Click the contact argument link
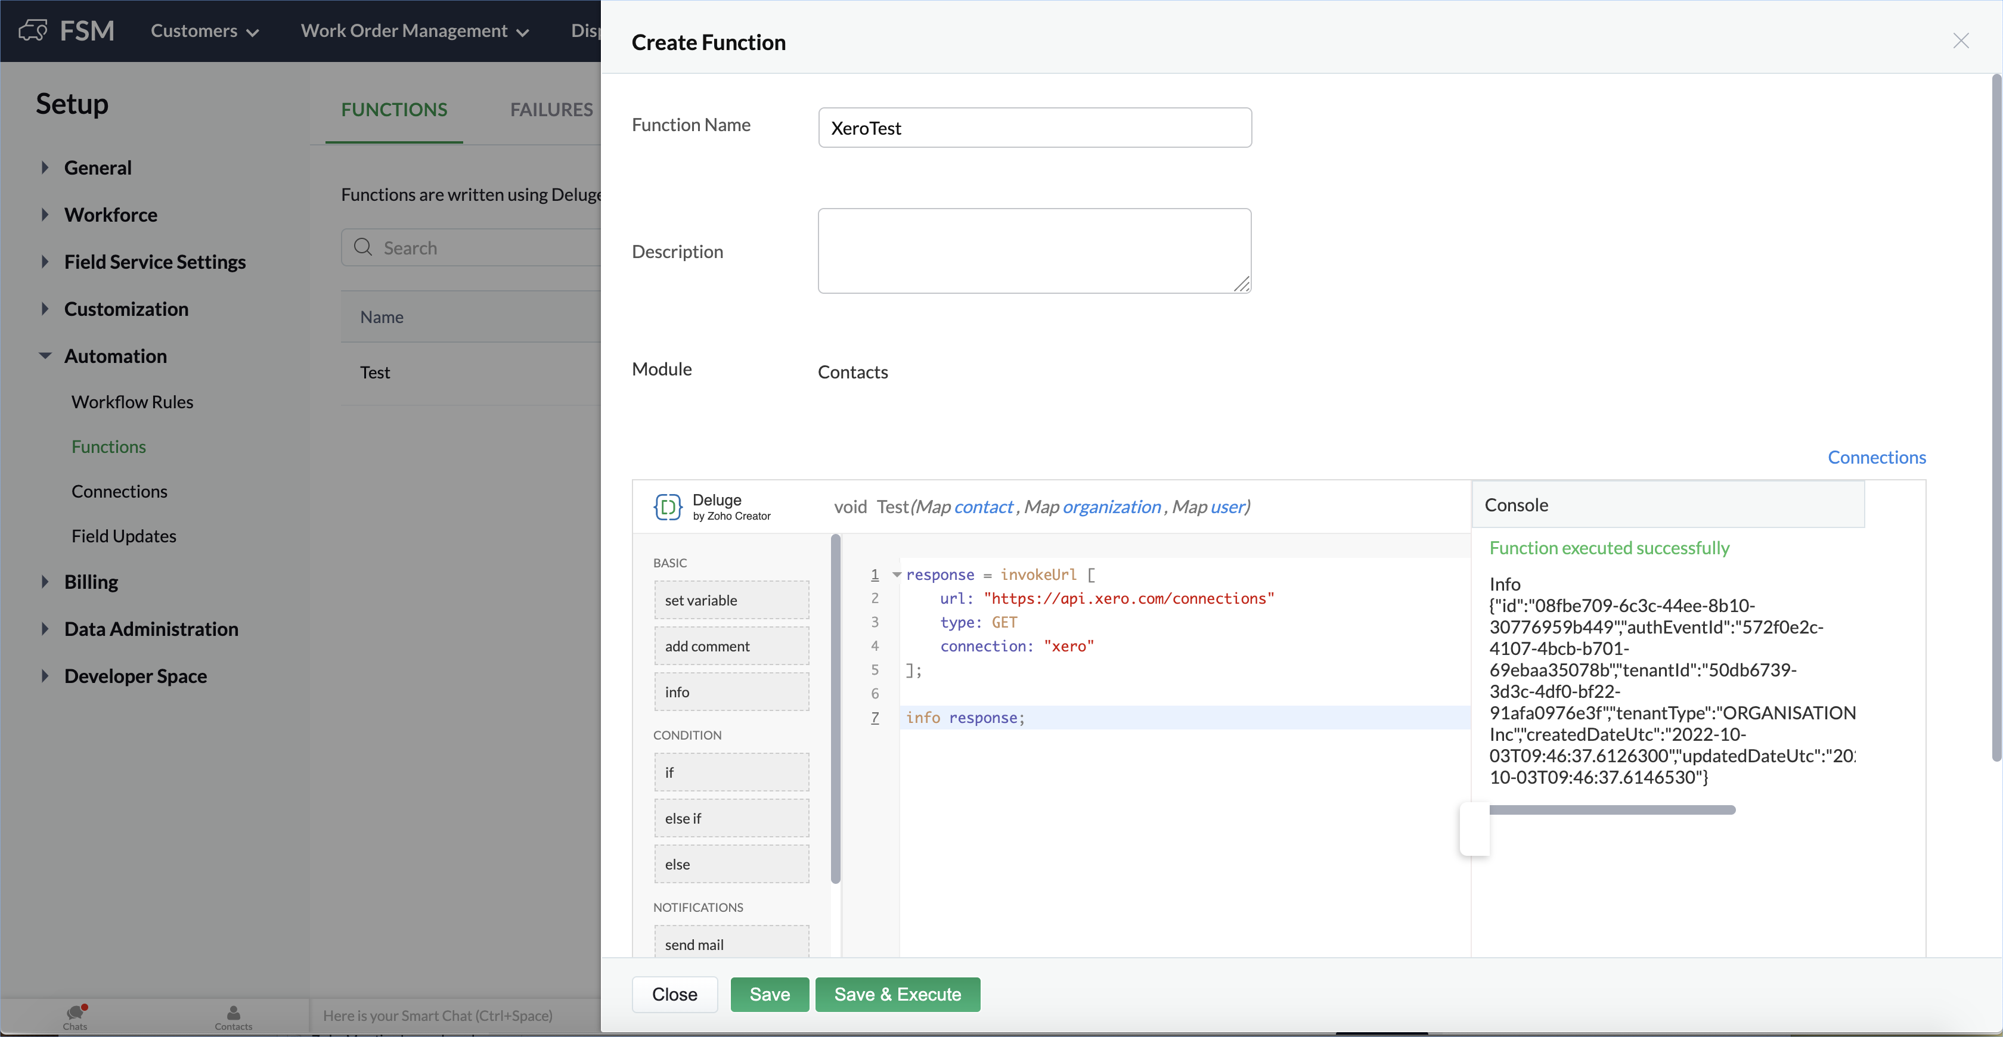 [983, 507]
